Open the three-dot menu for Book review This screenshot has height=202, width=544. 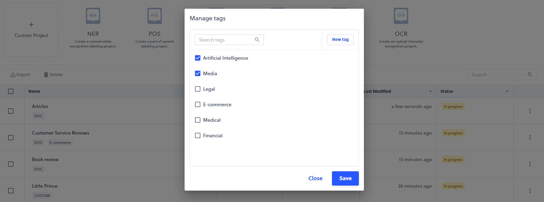point(530,164)
